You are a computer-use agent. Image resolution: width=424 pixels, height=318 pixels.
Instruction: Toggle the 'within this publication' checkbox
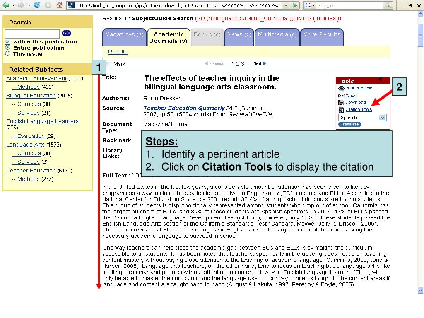pyautogui.click(x=7, y=42)
